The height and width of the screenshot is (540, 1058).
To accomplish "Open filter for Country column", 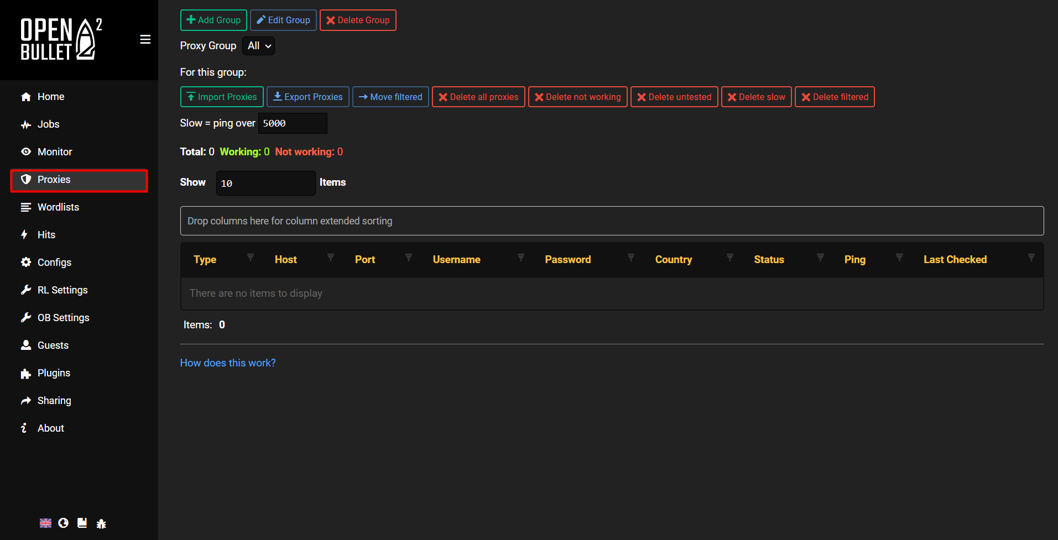I will pos(730,258).
